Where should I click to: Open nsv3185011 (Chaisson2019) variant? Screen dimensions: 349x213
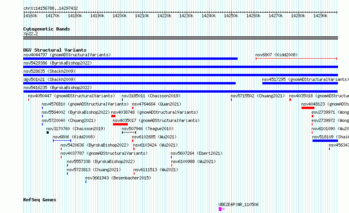click(x=151, y=96)
